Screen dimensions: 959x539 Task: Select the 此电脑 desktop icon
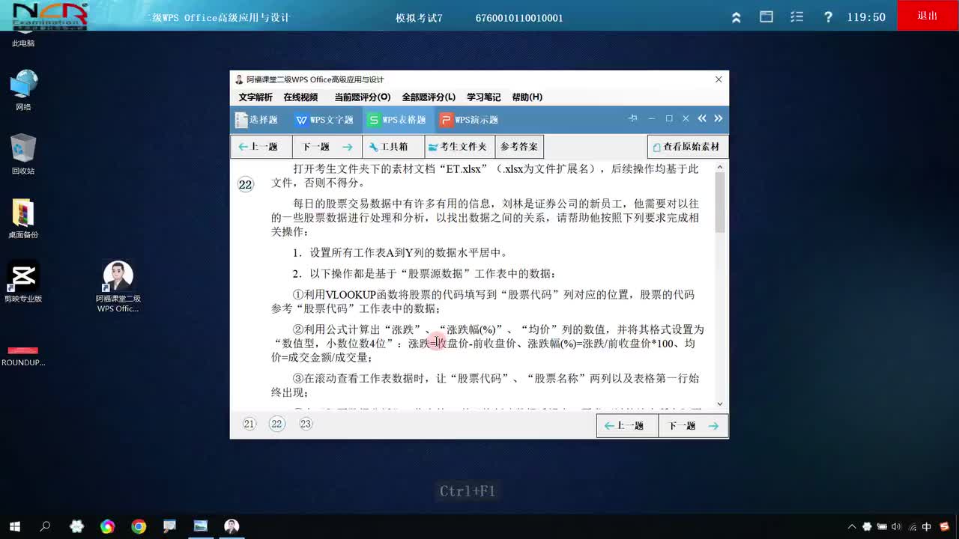(23, 40)
